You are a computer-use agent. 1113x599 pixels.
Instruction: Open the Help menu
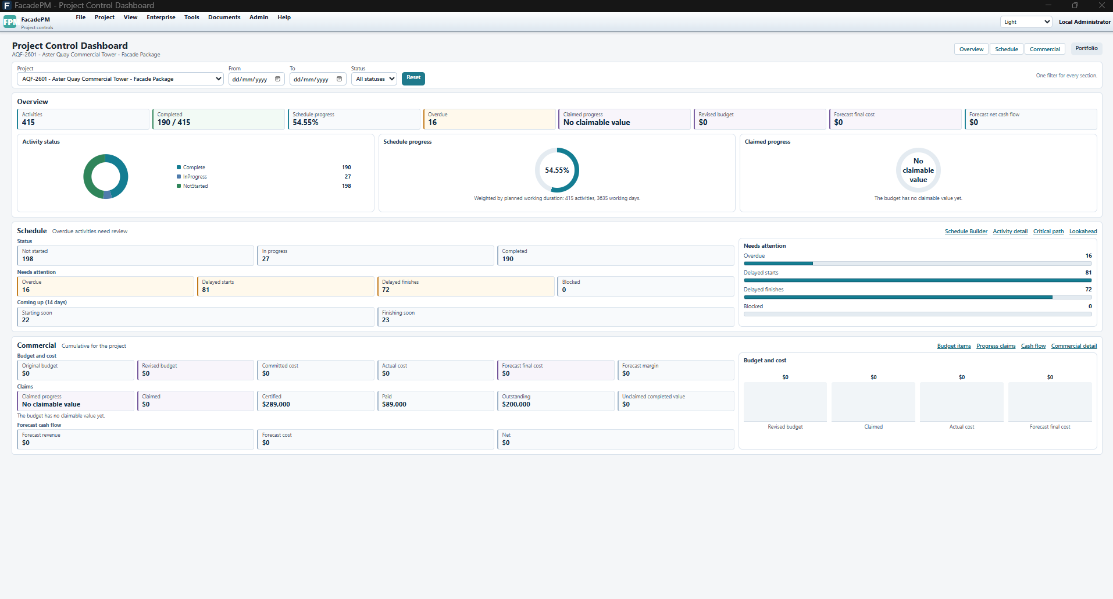tap(284, 17)
